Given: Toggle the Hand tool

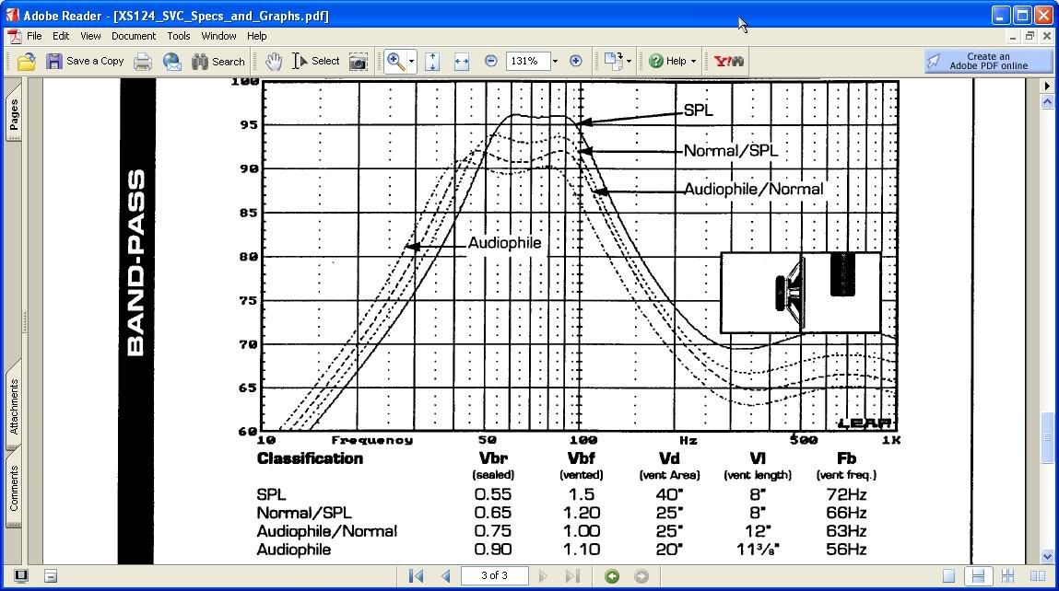Looking at the screenshot, I should coord(273,61).
